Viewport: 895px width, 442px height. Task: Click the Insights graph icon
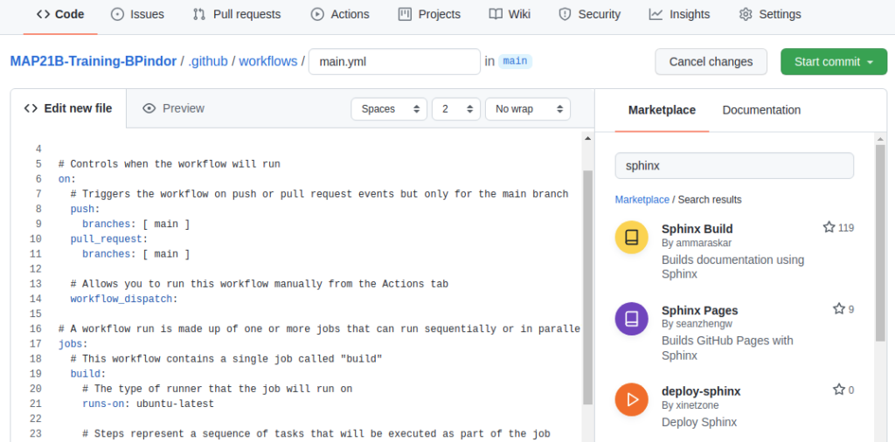[656, 14]
